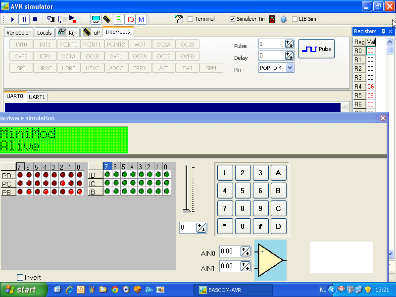Click the Pulse value spinner button
The width and height of the screenshot is (396, 297).
[x=290, y=44]
